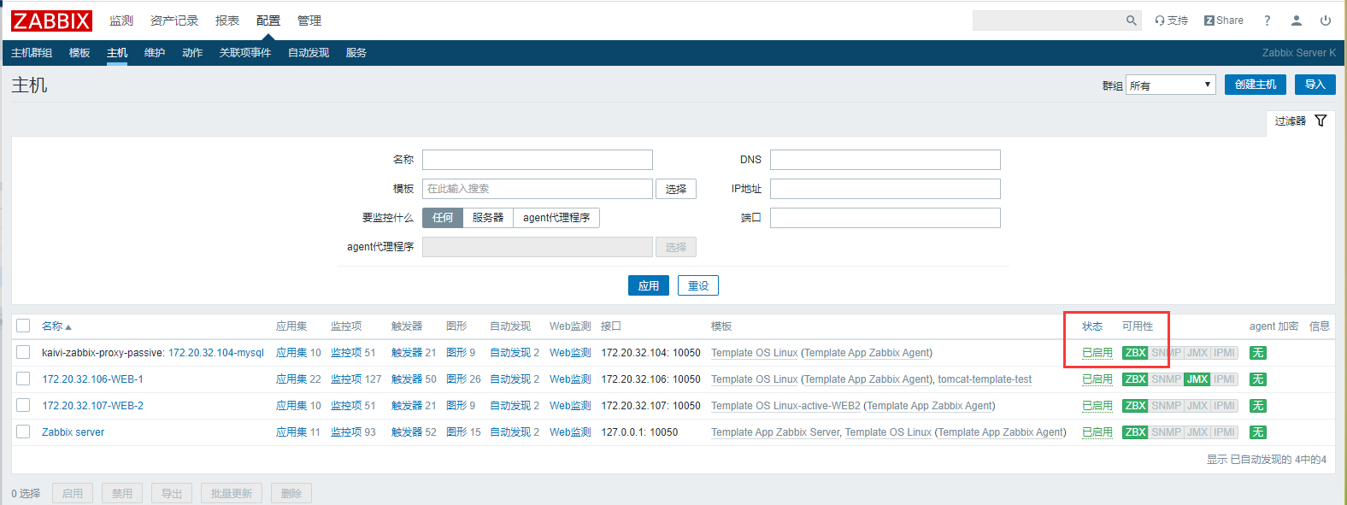
Task: Click green JMX badge for 172.20.32.106-WEB-1
Action: 1197,379
